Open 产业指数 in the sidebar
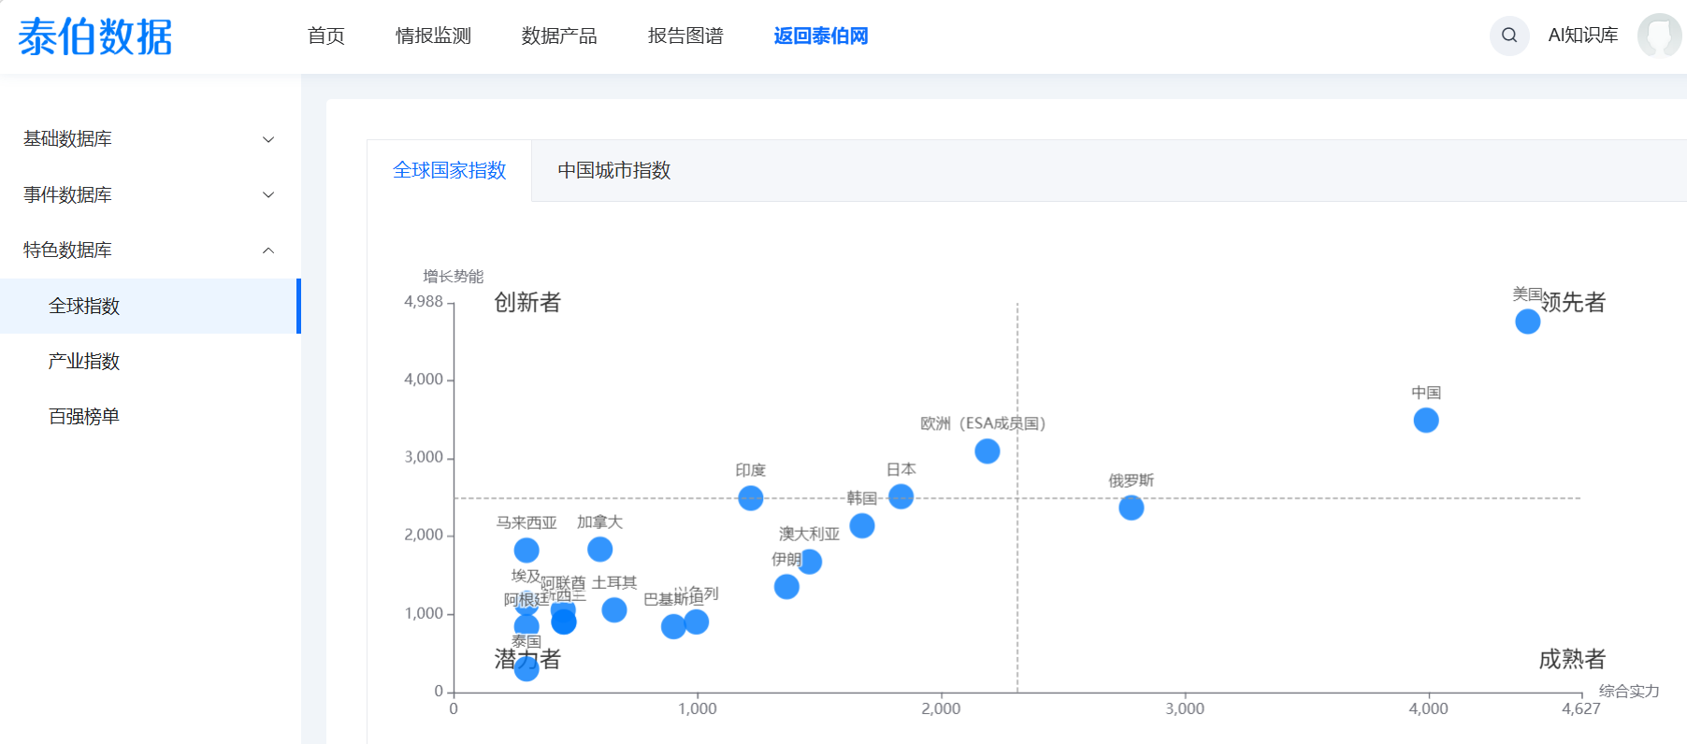Image resolution: width=1687 pixels, height=744 pixels. click(x=84, y=361)
